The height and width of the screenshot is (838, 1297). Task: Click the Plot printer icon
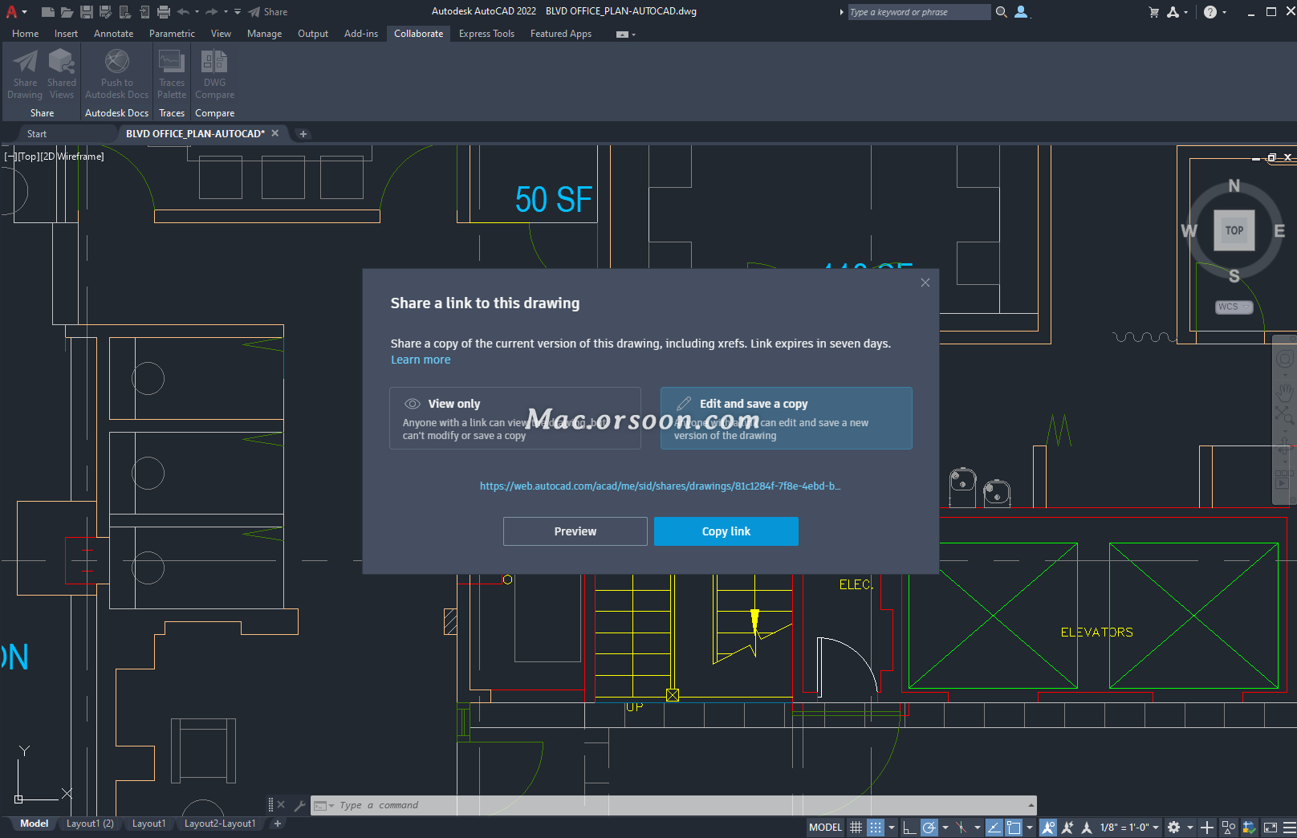click(x=164, y=12)
